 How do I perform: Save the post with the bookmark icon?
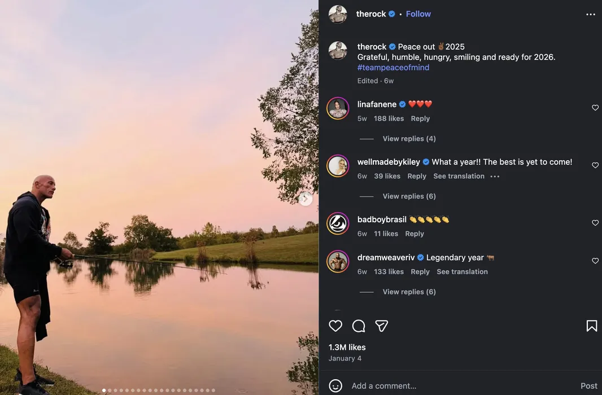tap(591, 326)
